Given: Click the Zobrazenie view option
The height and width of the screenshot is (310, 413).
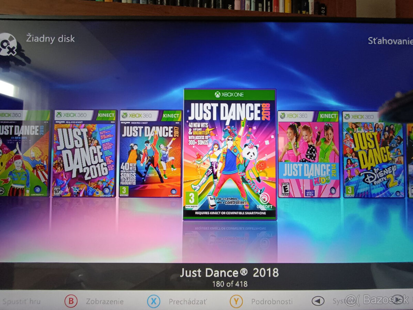Looking at the screenshot, I should 104,301.
